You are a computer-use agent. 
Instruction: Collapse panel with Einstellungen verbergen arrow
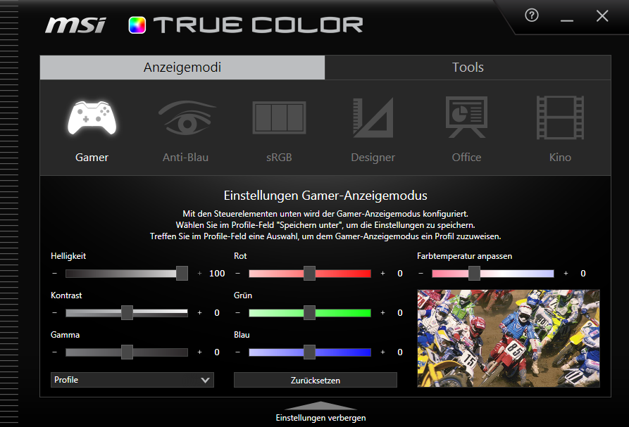point(320,407)
